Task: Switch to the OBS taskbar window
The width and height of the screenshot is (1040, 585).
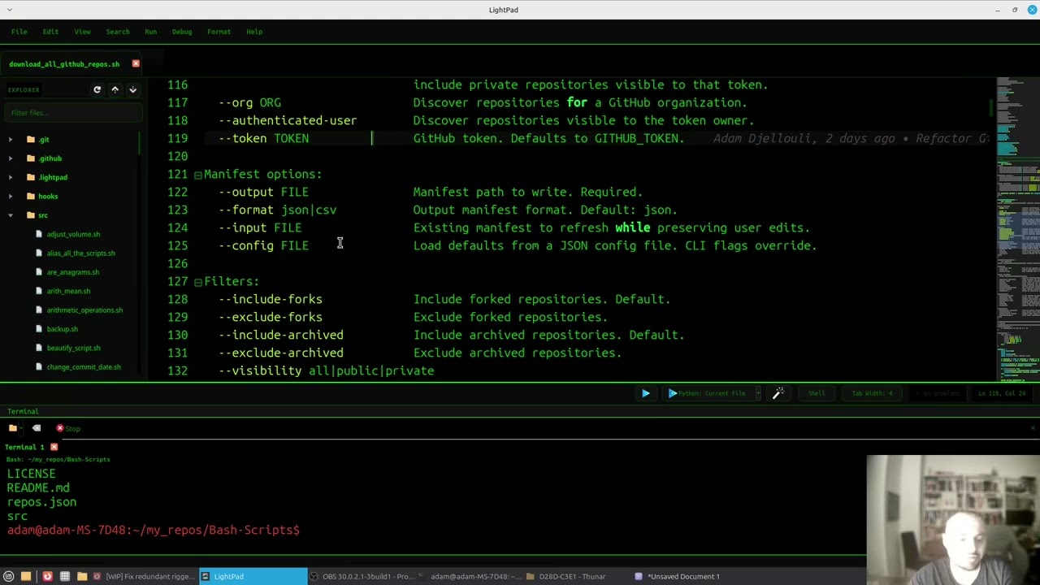Action: pyautogui.click(x=362, y=576)
